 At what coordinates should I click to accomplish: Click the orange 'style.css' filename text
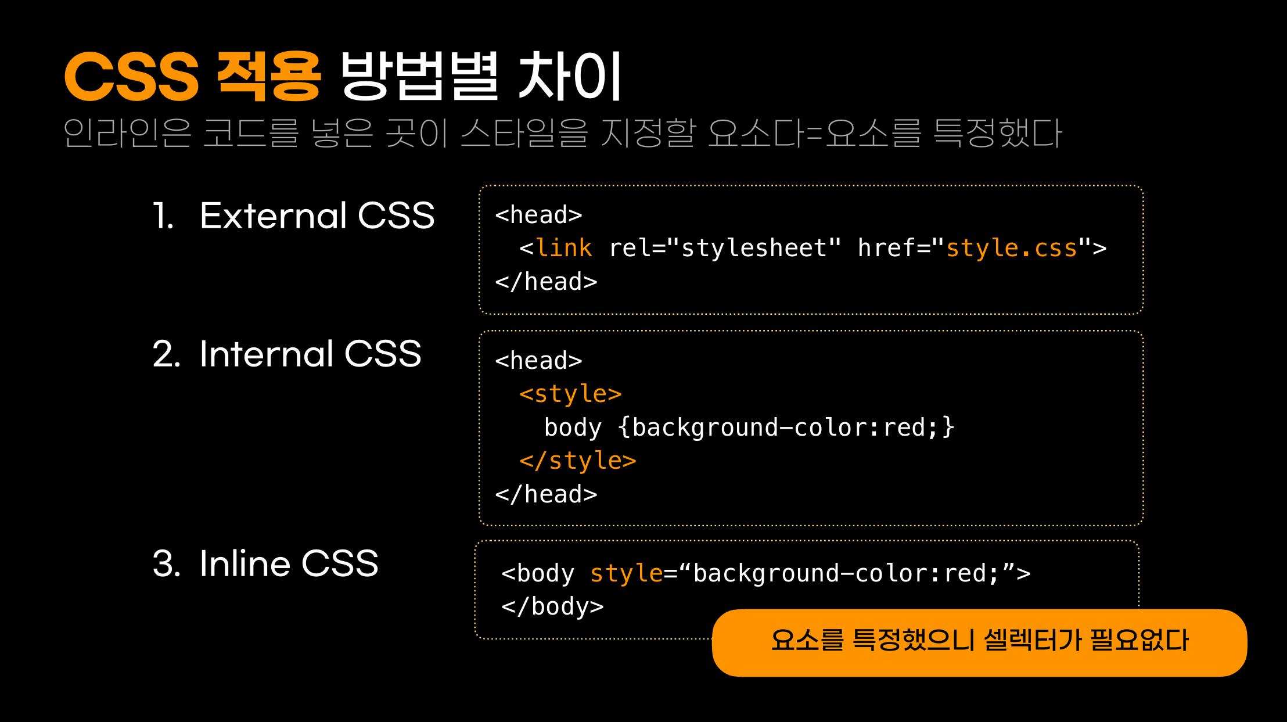pos(1011,248)
